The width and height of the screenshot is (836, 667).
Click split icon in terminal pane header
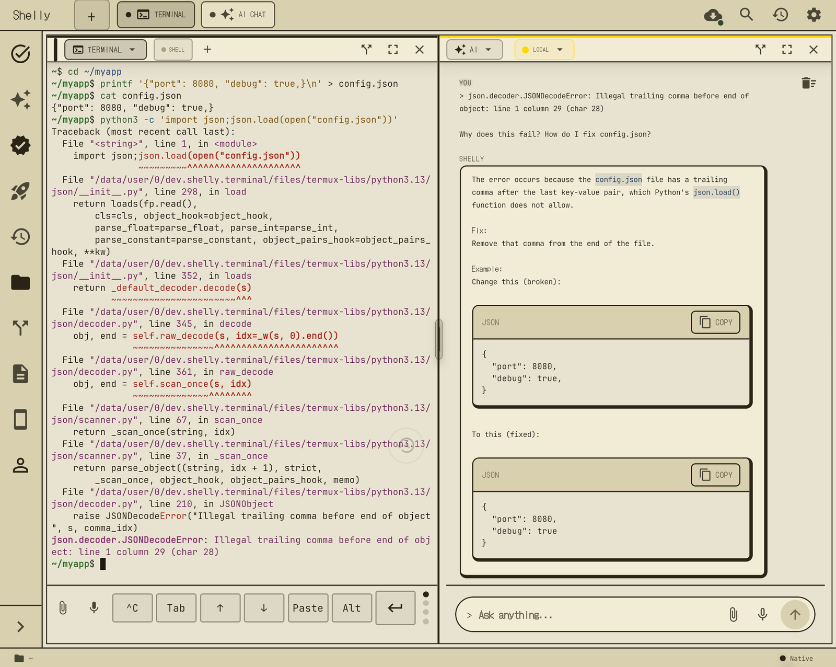coord(367,49)
